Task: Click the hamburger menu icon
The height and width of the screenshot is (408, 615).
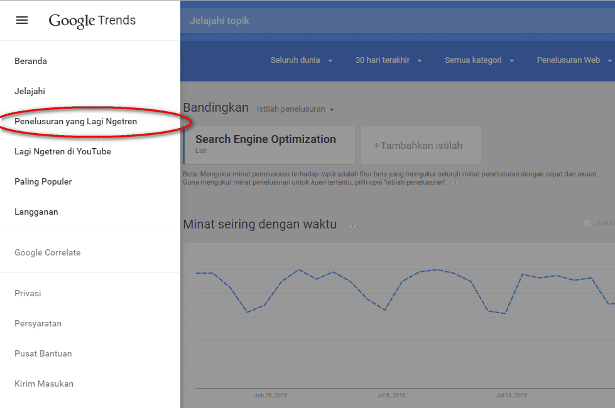Action: coord(22,20)
